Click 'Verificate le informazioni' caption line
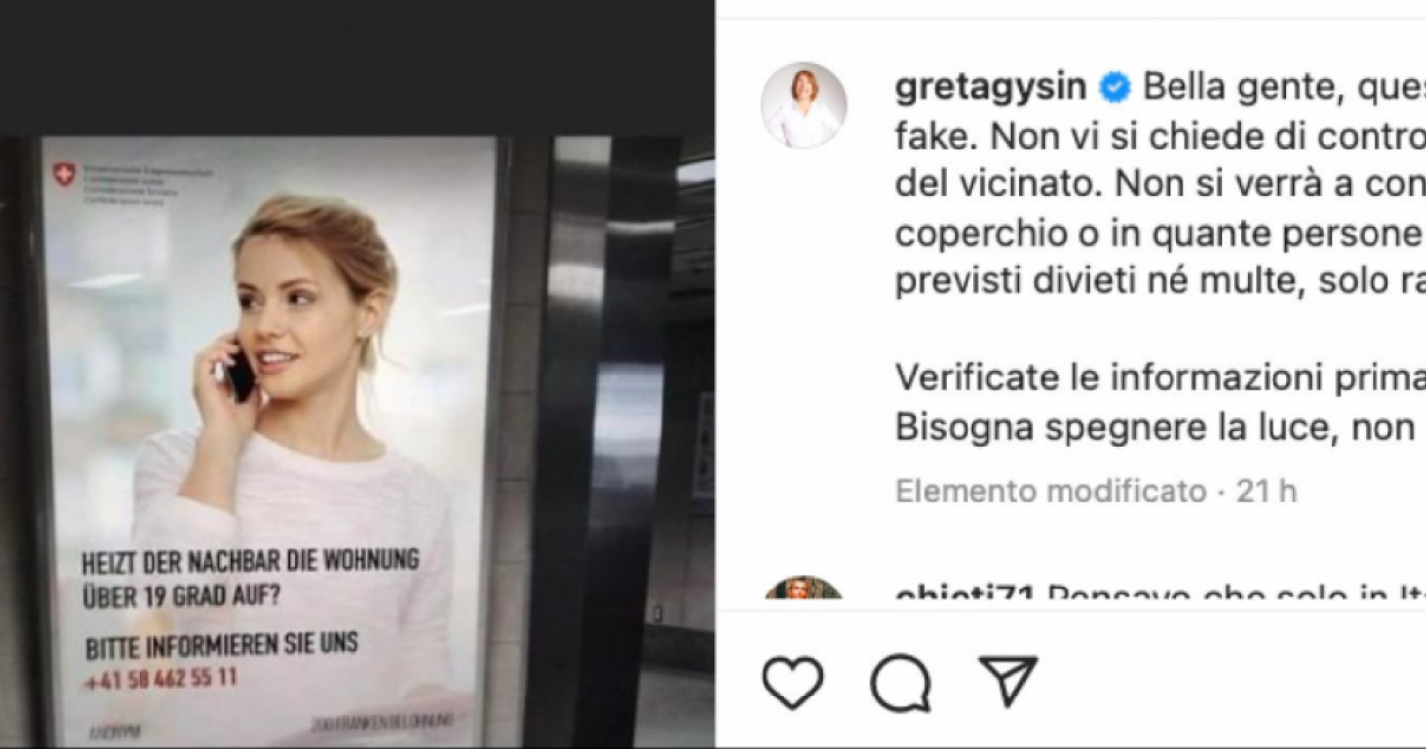Screen dimensions: 1426x749 pos(1161,377)
